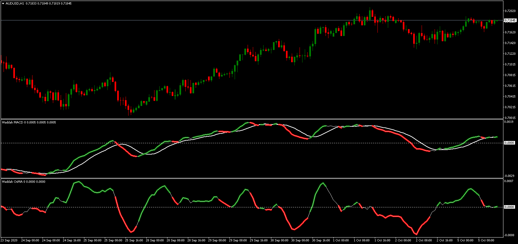Click the 29 Sep 00:00 time label
This screenshot has width=518, height=244.
pos(217,240)
